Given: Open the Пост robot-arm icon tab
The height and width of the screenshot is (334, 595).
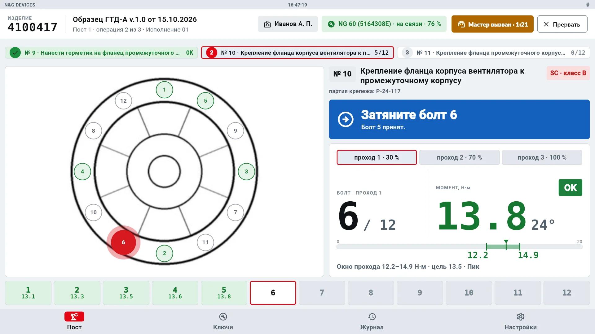Looking at the screenshot, I should tap(74, 317).
